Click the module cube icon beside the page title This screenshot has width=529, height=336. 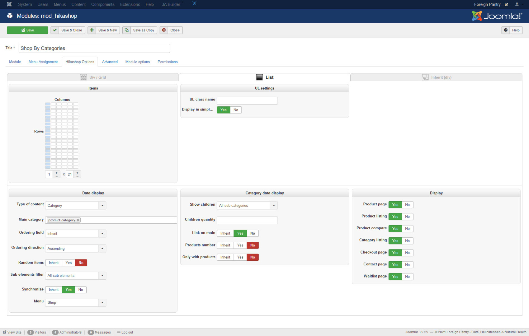pyautogui.click(x=10, y=16)
